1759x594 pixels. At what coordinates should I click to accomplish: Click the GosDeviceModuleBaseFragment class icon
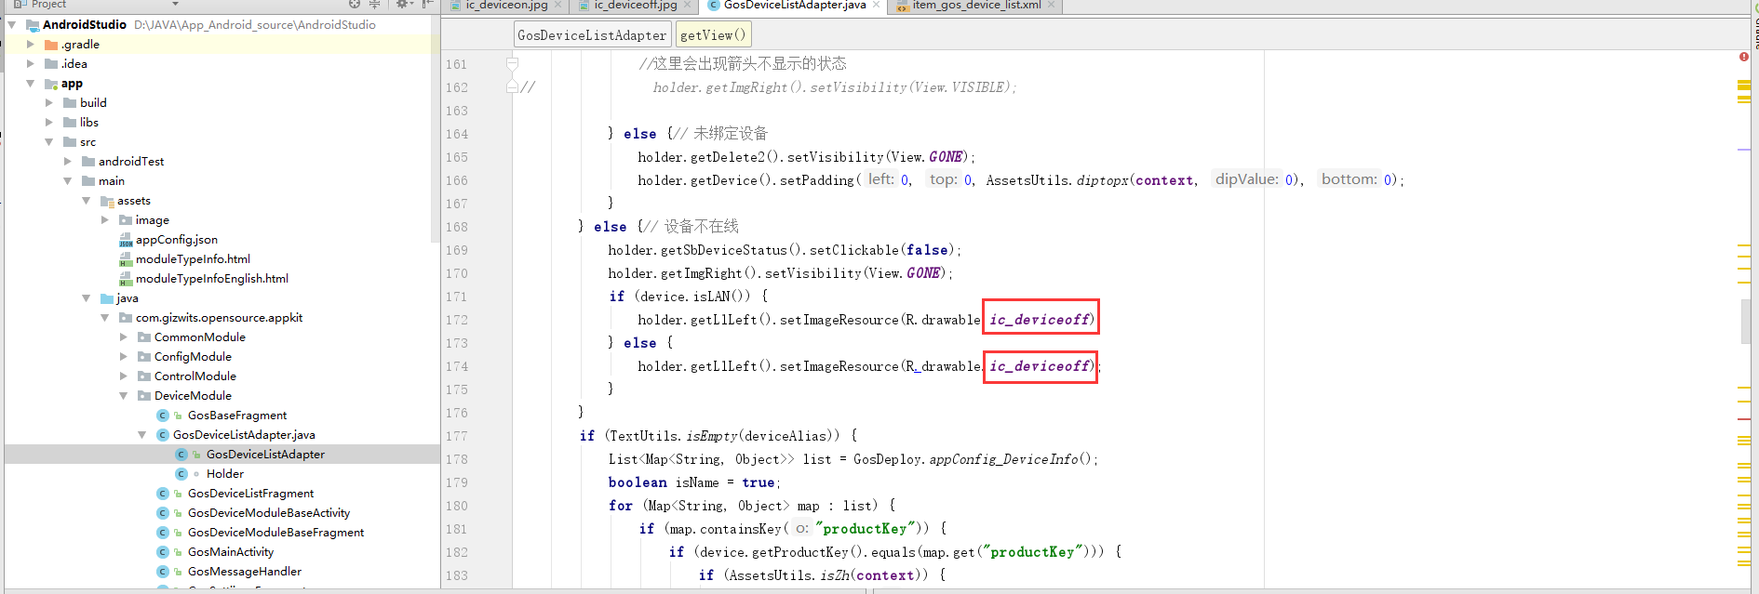tap(163, 533)
